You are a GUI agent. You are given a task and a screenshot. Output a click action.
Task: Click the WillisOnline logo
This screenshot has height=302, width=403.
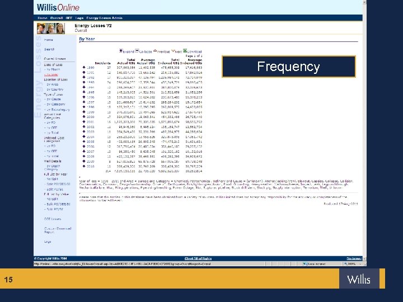58,7
